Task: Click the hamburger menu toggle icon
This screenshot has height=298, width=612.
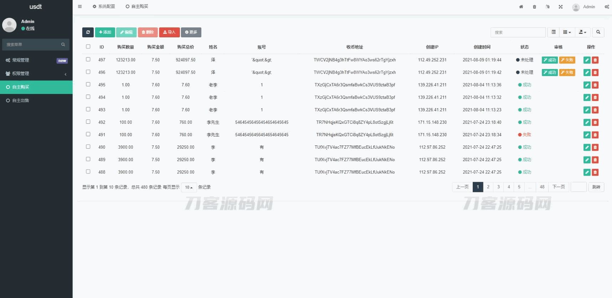Action: (x=80, y=6)
